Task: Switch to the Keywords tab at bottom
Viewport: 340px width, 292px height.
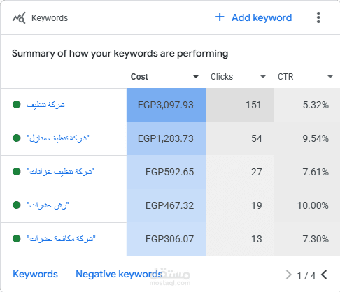Action: point(35,274)
